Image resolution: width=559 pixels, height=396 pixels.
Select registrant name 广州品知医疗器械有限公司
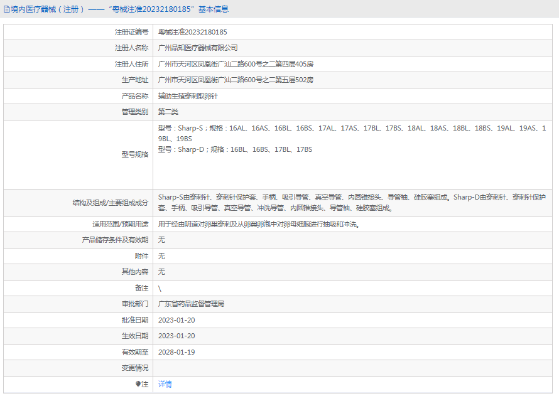point(198,48)
